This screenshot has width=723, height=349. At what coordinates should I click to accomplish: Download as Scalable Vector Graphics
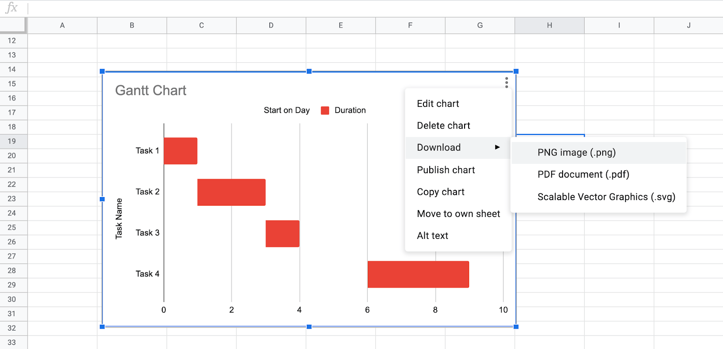point(606,197)
